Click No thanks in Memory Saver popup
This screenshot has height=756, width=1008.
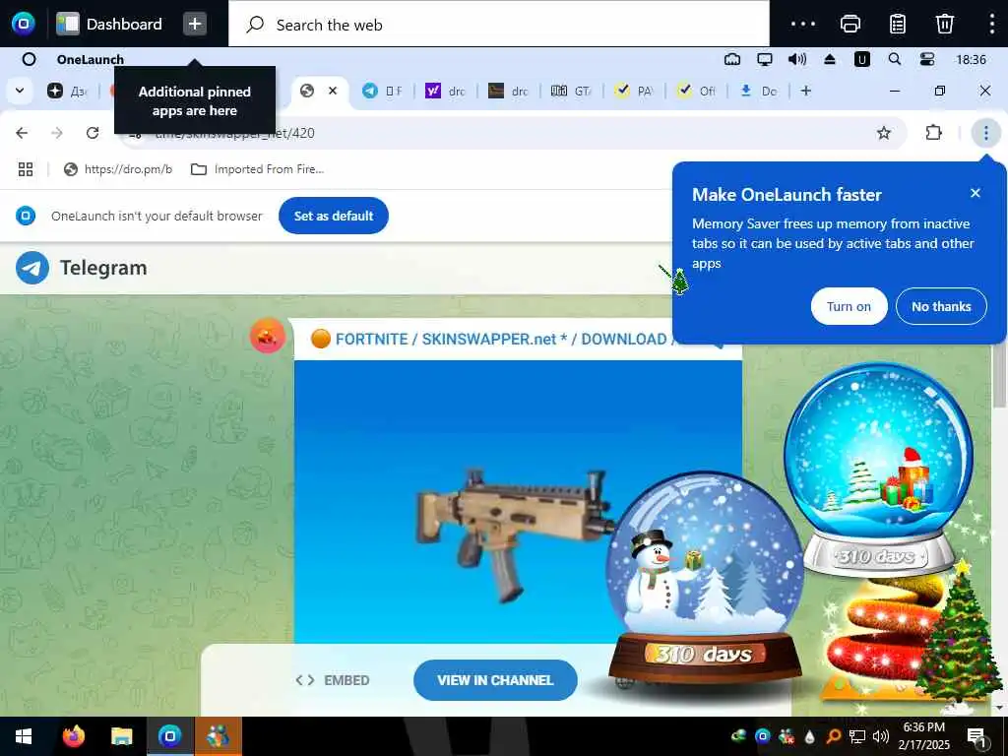[x=941, y=307]
